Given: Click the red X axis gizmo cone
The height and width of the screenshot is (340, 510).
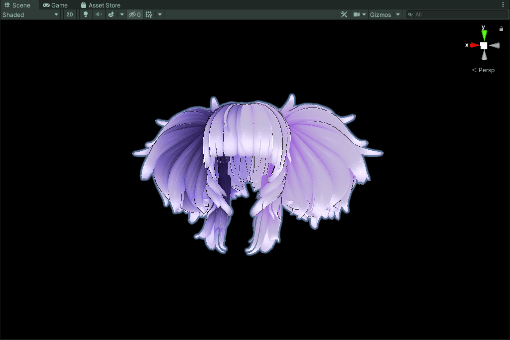Looking at the screenshot, I should pyautogui.click(x=474, y=45).
